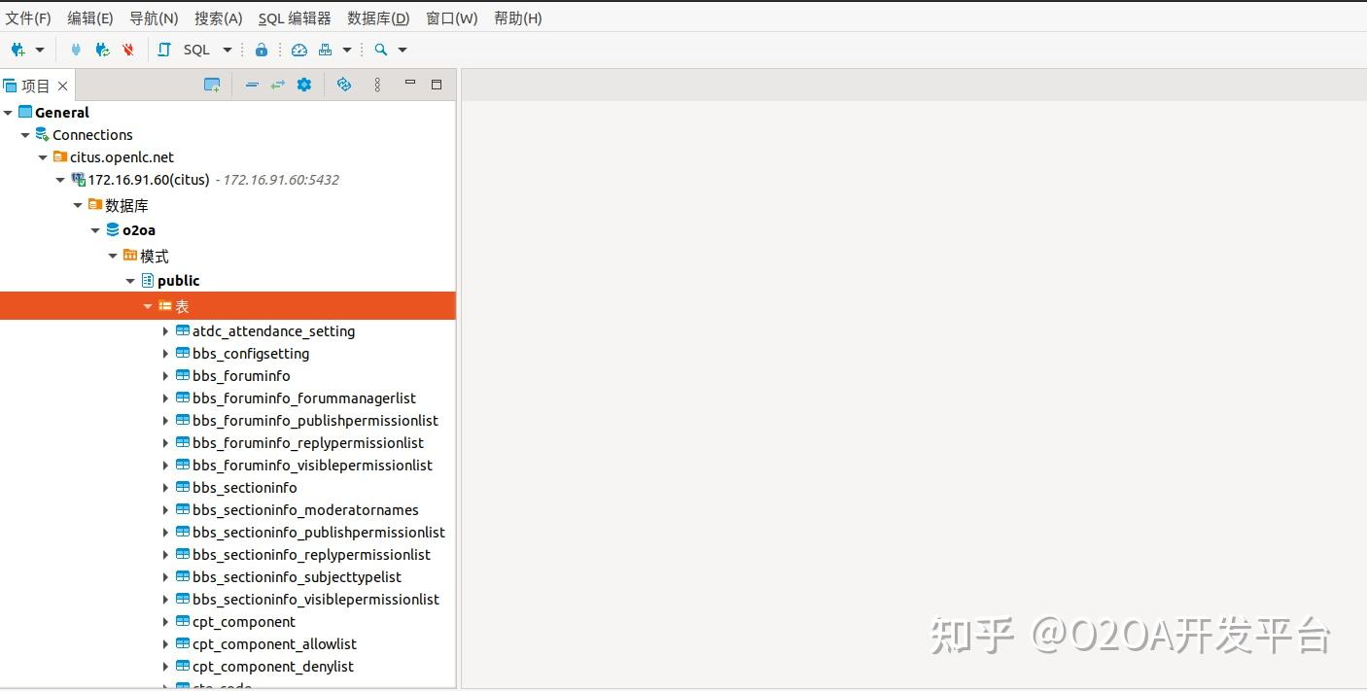Open the SQL 编辑器 menu
Image resolution: width=1367 pixels, height=691 pixels.
[x=294, y=17]
